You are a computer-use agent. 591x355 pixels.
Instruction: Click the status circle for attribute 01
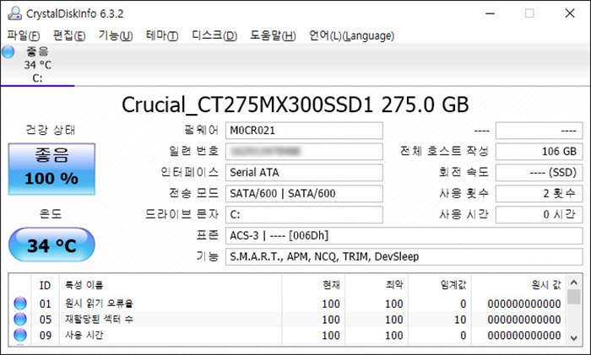tap(20, 303)
